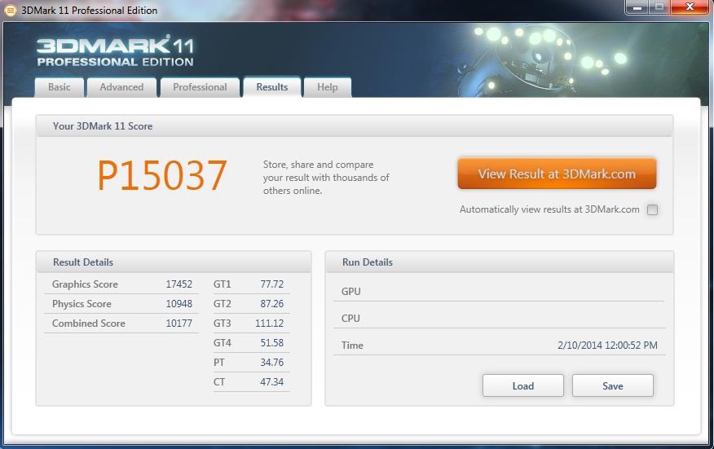
Task: Click the Save button
Action: pos(612,385)
